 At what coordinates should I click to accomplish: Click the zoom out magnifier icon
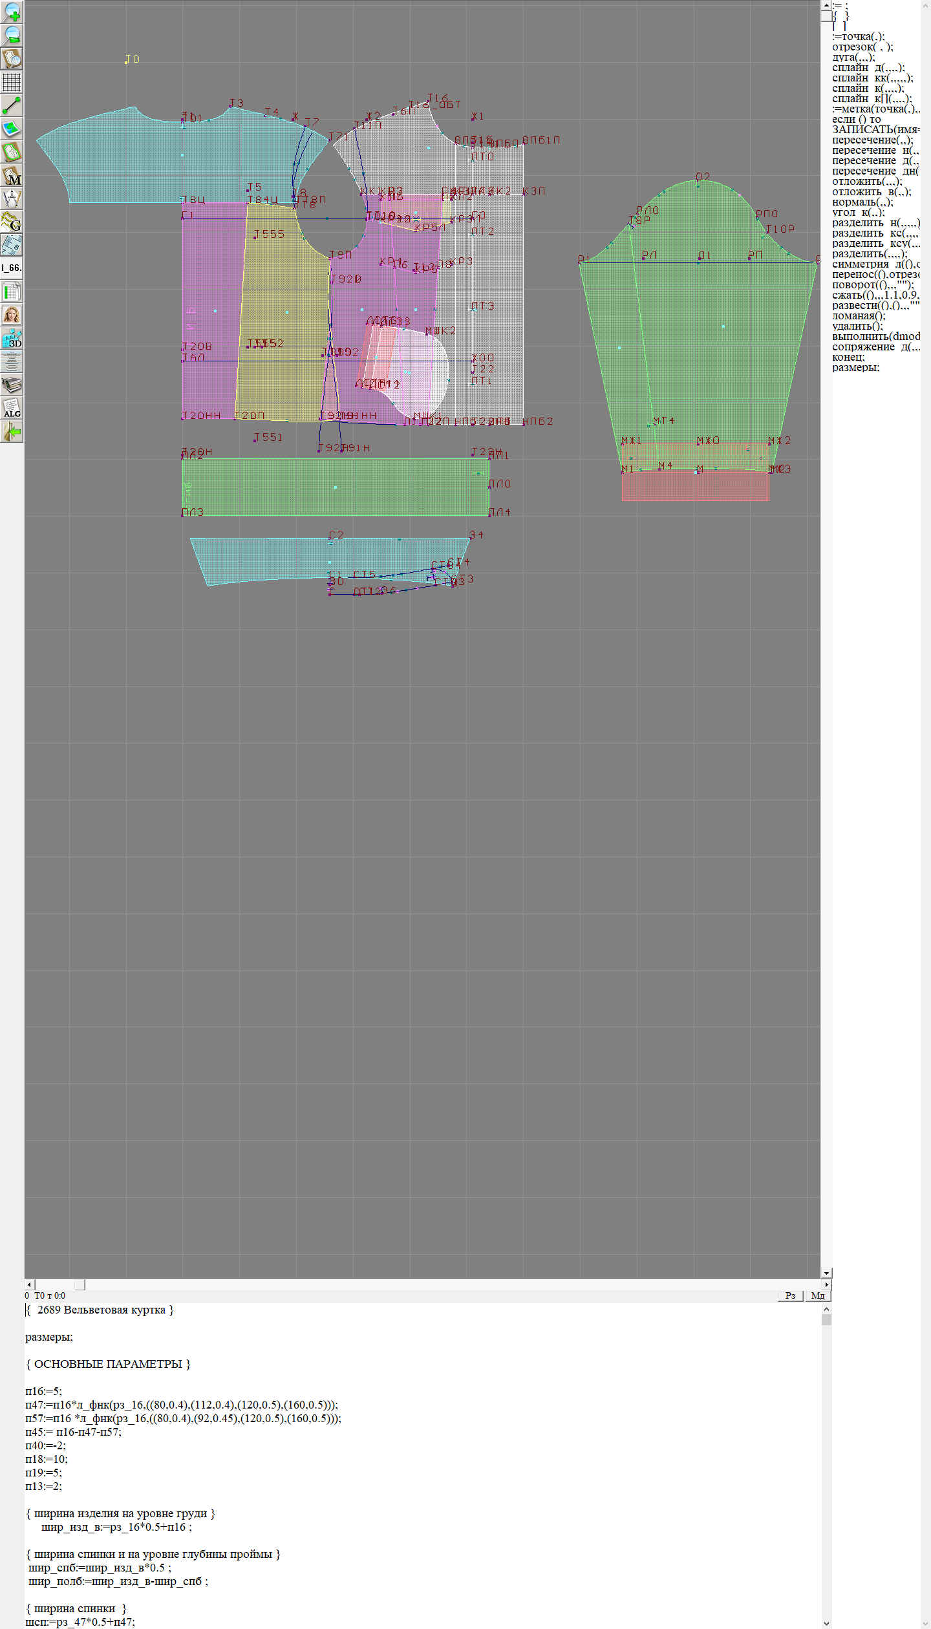click(x=12, y=35)
